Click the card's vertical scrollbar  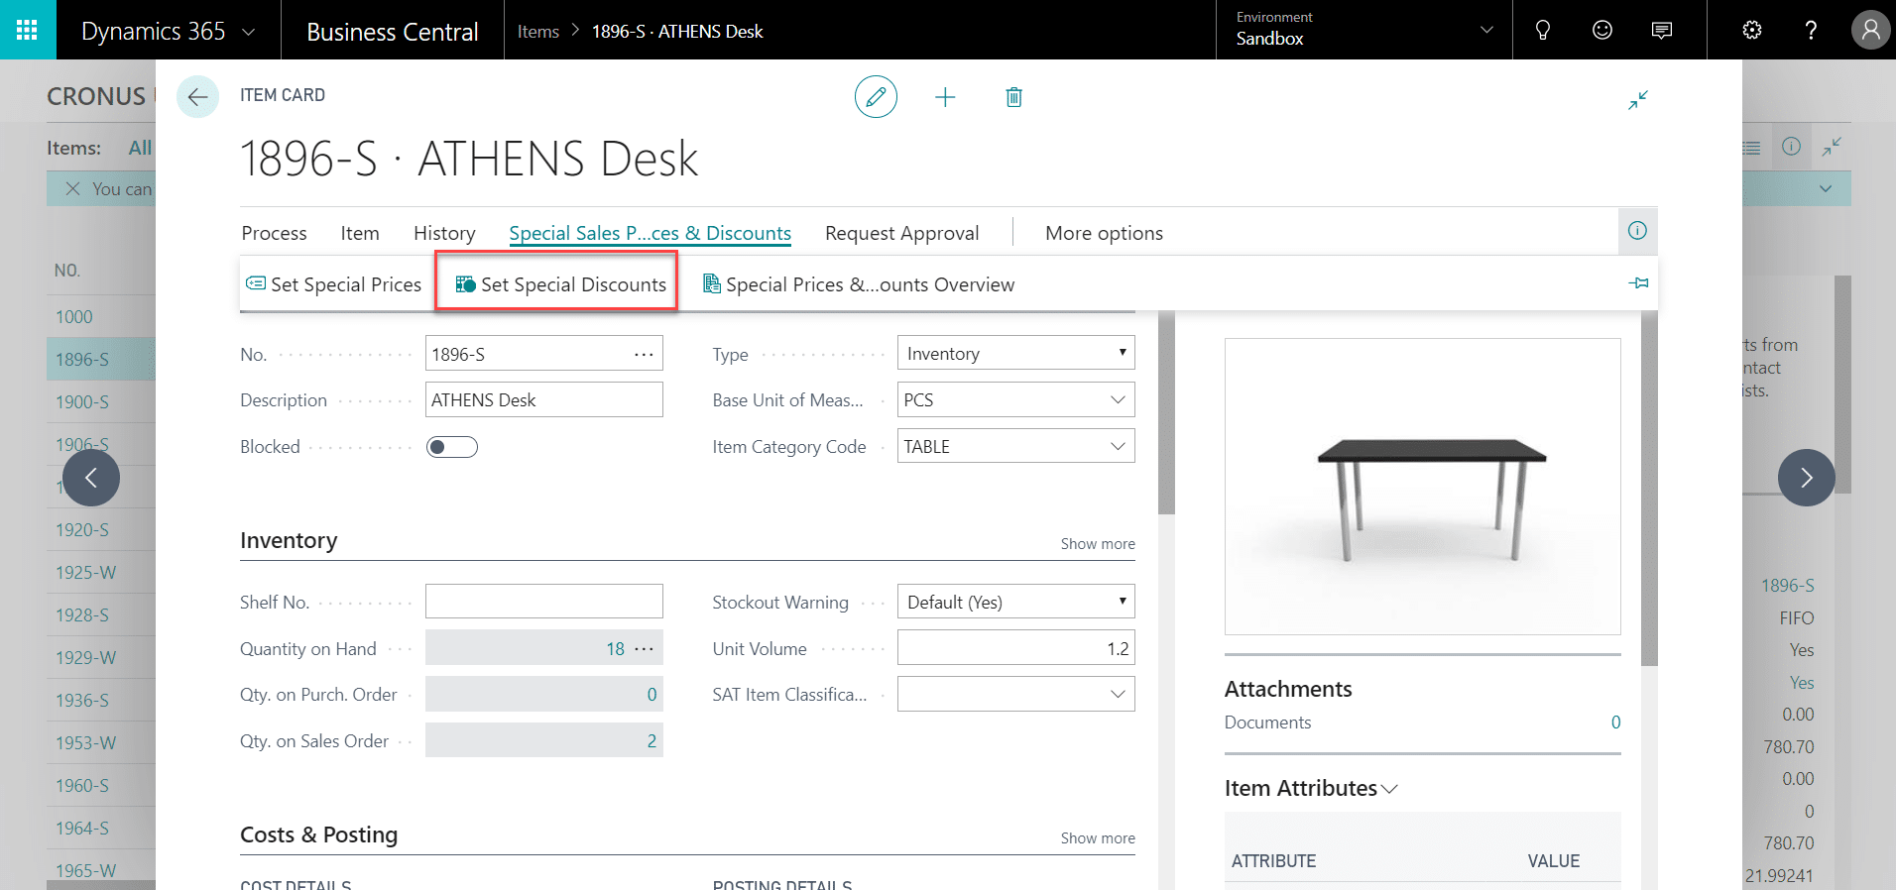pos(1166,412)
